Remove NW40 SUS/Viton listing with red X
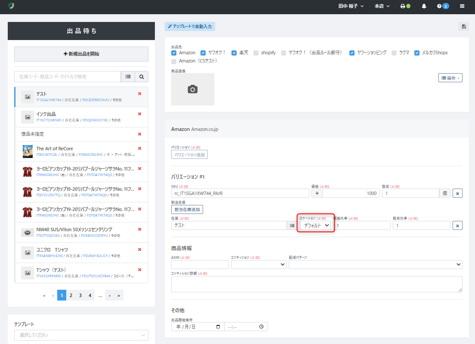The height and width of the screenshot is (344, 475). pos(140,229)
